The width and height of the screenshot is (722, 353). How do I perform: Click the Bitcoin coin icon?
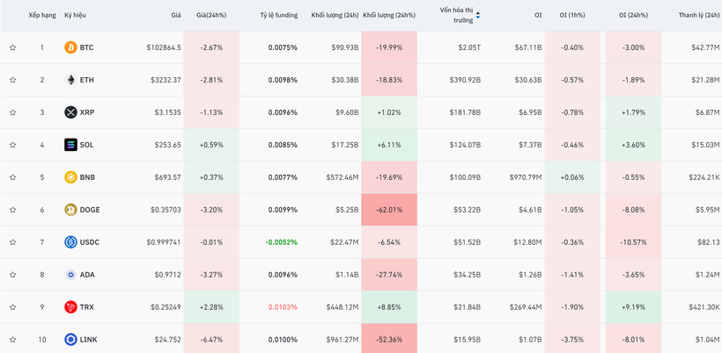pyautogui.click(x=70, y=47)
